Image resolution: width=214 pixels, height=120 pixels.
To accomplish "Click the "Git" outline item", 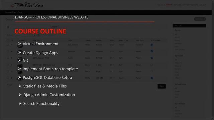I will point(25,60).
